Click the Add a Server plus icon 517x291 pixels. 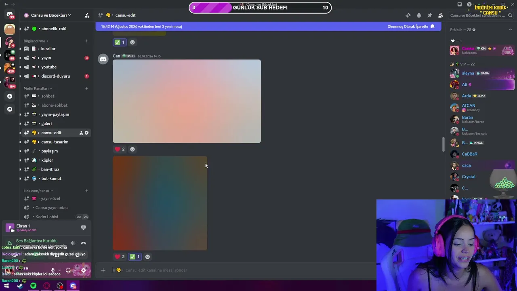tap(10, 96)
